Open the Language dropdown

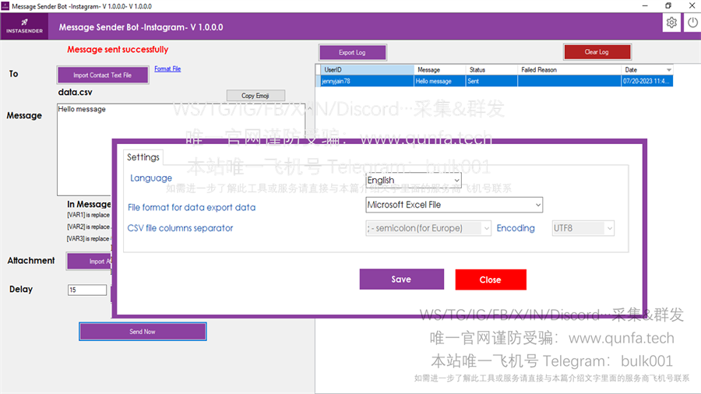pos(413,180)
